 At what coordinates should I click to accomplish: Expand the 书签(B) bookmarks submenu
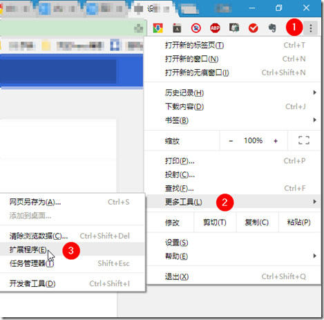[232, 120]
